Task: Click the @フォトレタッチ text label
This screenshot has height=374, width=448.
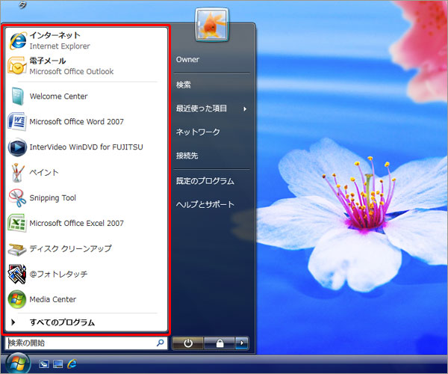Action: coord(58,274)
